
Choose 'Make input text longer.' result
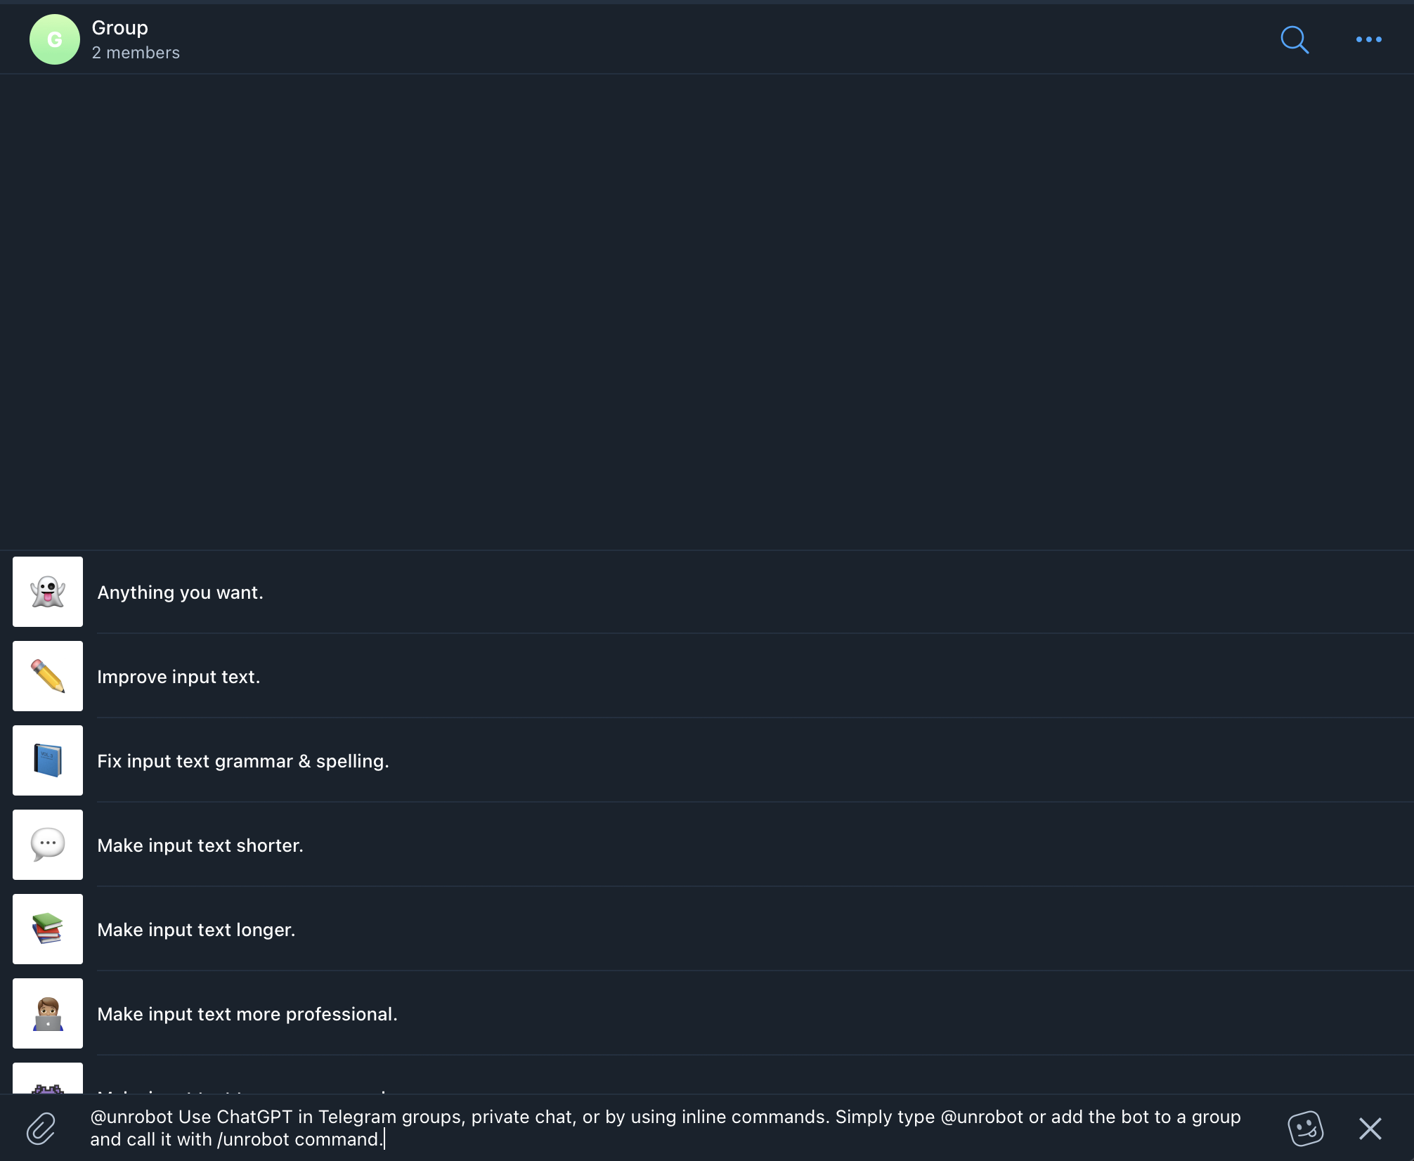pyautogui.click(x=707, y=929)
